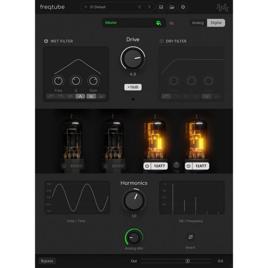Toggle power on the first 12AT7 tube

click(147, 166)
